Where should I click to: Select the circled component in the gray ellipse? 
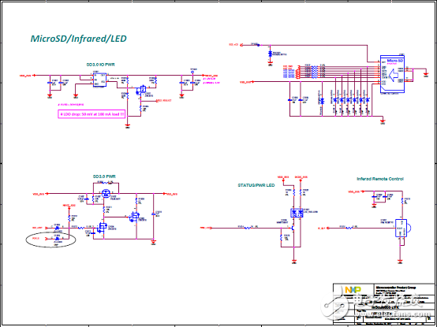click(57, 239)
